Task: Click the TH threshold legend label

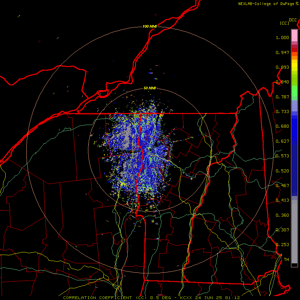Action: point(286,260)
